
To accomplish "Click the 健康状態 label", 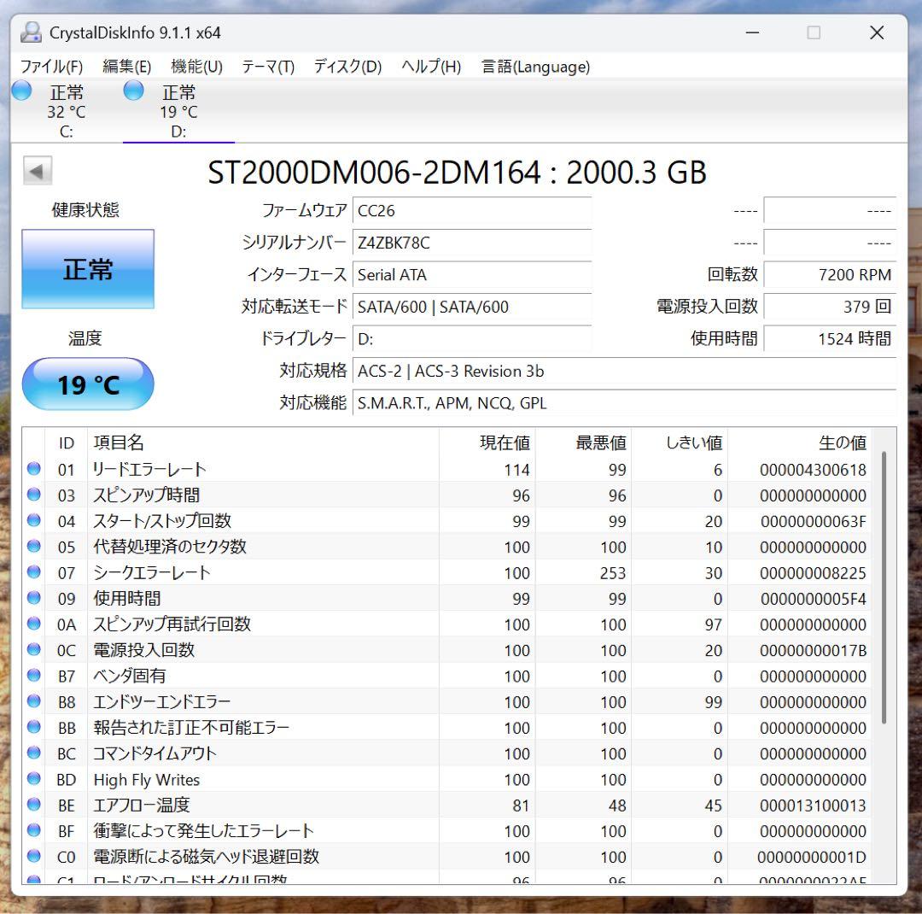I will tap(86, 209).
